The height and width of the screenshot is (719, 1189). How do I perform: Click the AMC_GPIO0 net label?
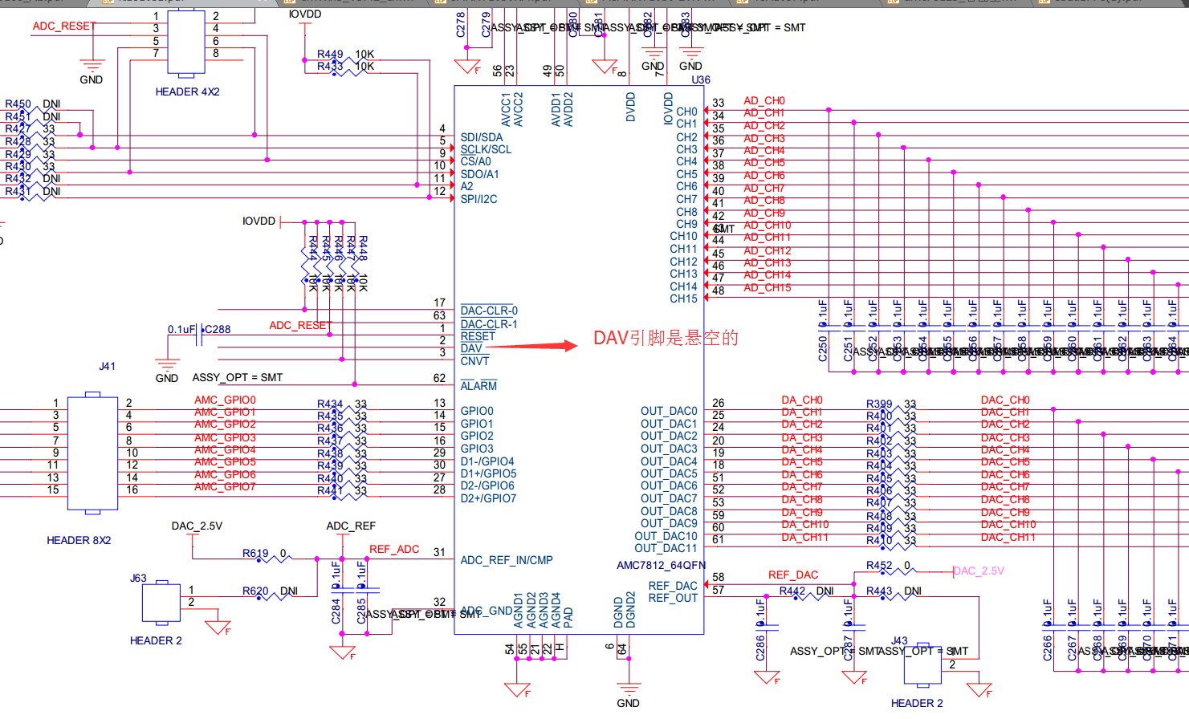pos(225,400)
